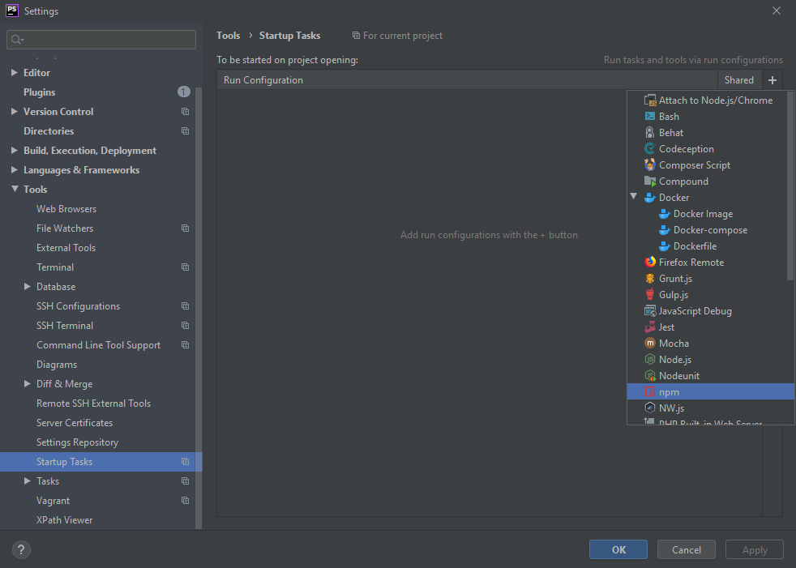The width and height of the screenshot is (796, 568).
Task: Expand the Diff & Merge subsection
Action: tap(28, 384)
